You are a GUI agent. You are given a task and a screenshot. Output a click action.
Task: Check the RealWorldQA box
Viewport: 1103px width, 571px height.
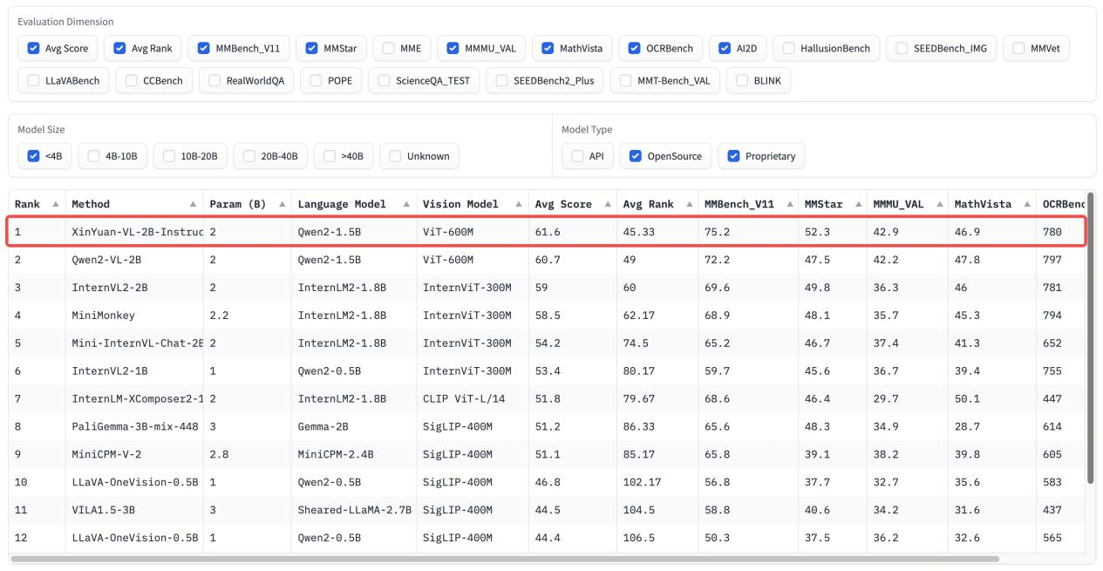pyautogui.click(x=214, y=81)
